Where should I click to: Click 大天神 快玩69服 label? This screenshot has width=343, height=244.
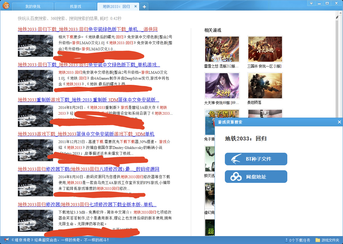pos(221,103)
